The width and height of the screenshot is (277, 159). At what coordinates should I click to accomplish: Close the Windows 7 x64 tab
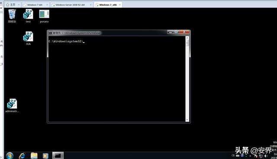click(x=47, y=5)
